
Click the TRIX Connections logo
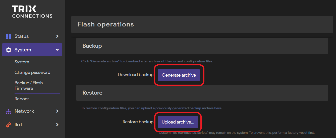32,12
